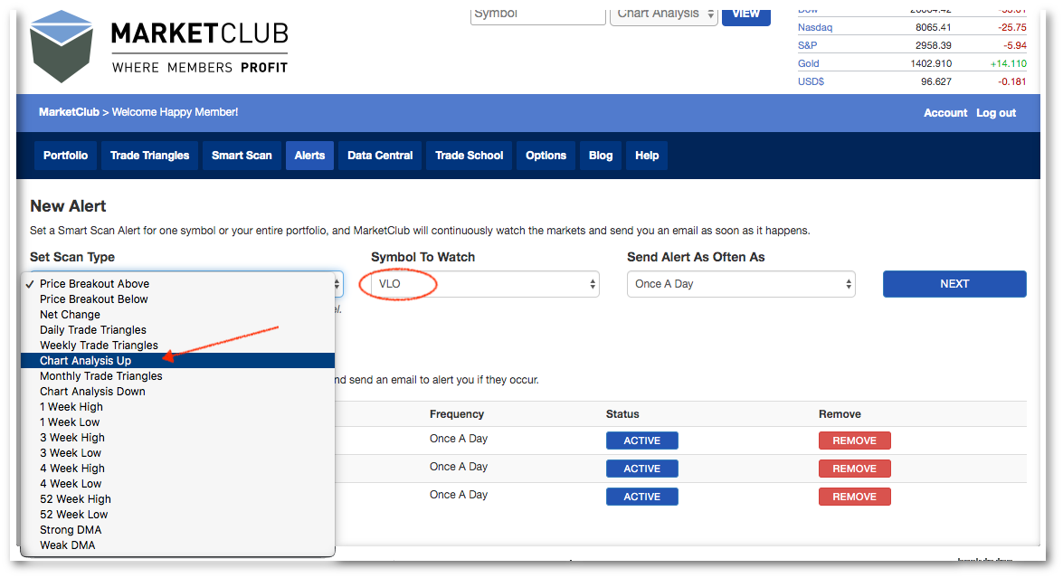1063x578 pixels.
Task: Open the Help tab
Action: 647,156
